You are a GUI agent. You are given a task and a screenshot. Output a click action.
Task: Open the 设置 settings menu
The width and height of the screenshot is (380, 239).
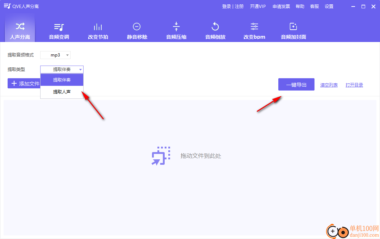329,6
